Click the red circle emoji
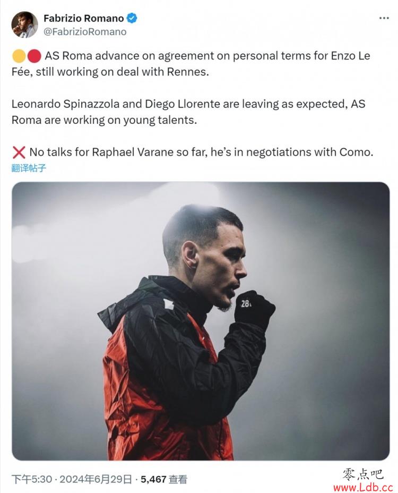 [x=34, y=56]
